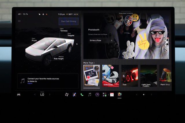185x123 pixels.
Task: Tap the music note in media card
Action: pyautogui.click(x=23, y=81)
